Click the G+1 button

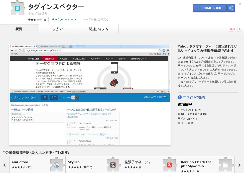(x=232, y=29)
